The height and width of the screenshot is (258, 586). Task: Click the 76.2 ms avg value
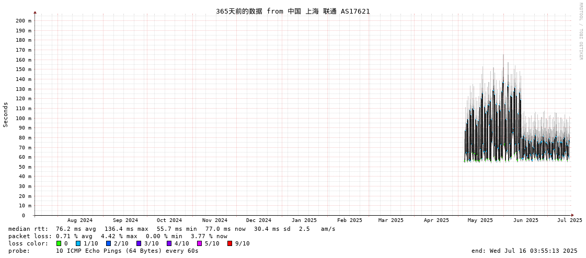coord(76,229)
